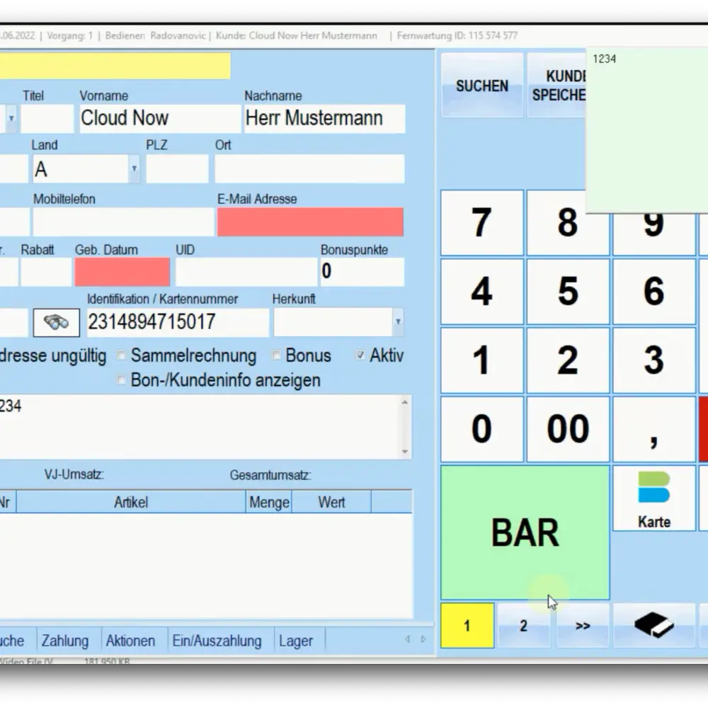Toggle the Bonus checkbox
Screen dimensions: 708x708
(x=277, y=355)
